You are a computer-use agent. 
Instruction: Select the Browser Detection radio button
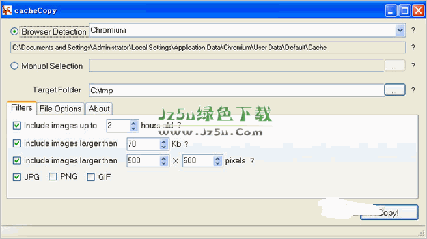[14, 32]
